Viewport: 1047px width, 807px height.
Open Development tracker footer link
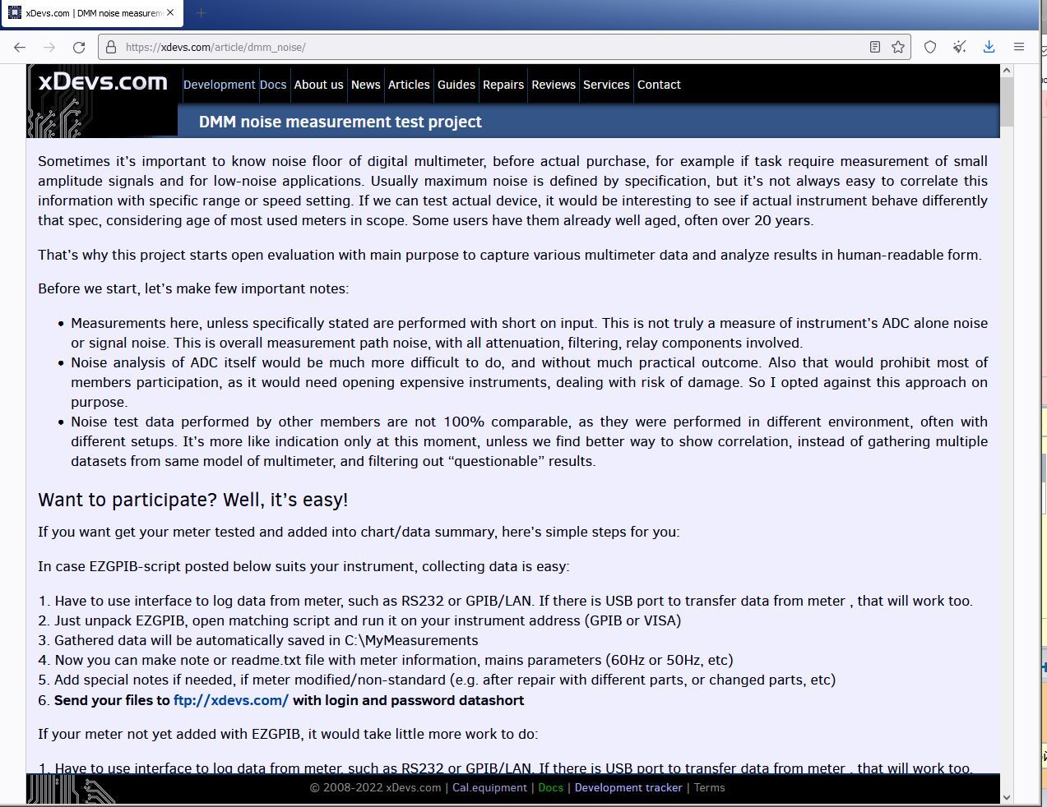[x=628, y=787]
